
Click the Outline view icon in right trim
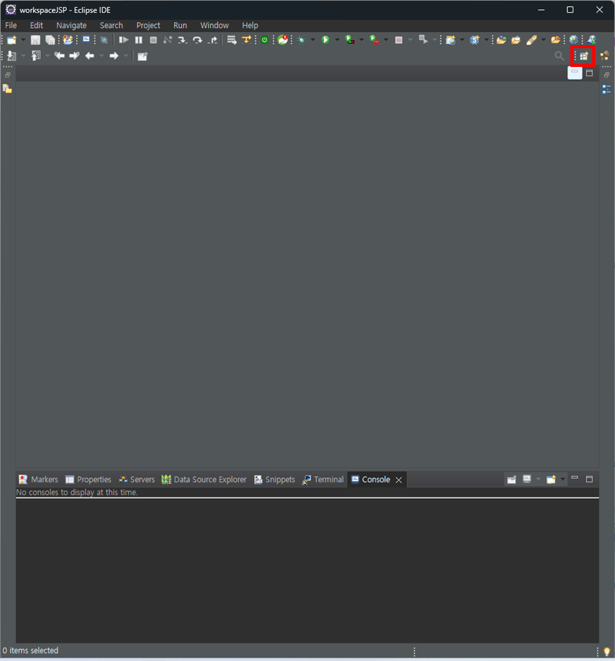tap(607, 89)
